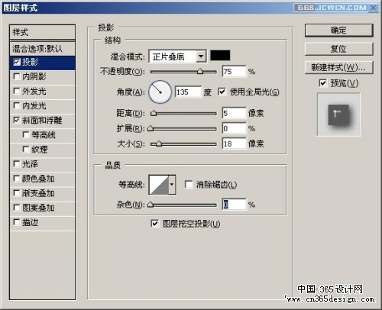Click the 不透明度 slider handle
Screen dimensions: 382x310
[200, 72]
